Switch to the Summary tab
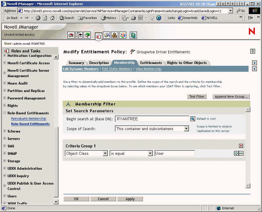 coord(76,63)
